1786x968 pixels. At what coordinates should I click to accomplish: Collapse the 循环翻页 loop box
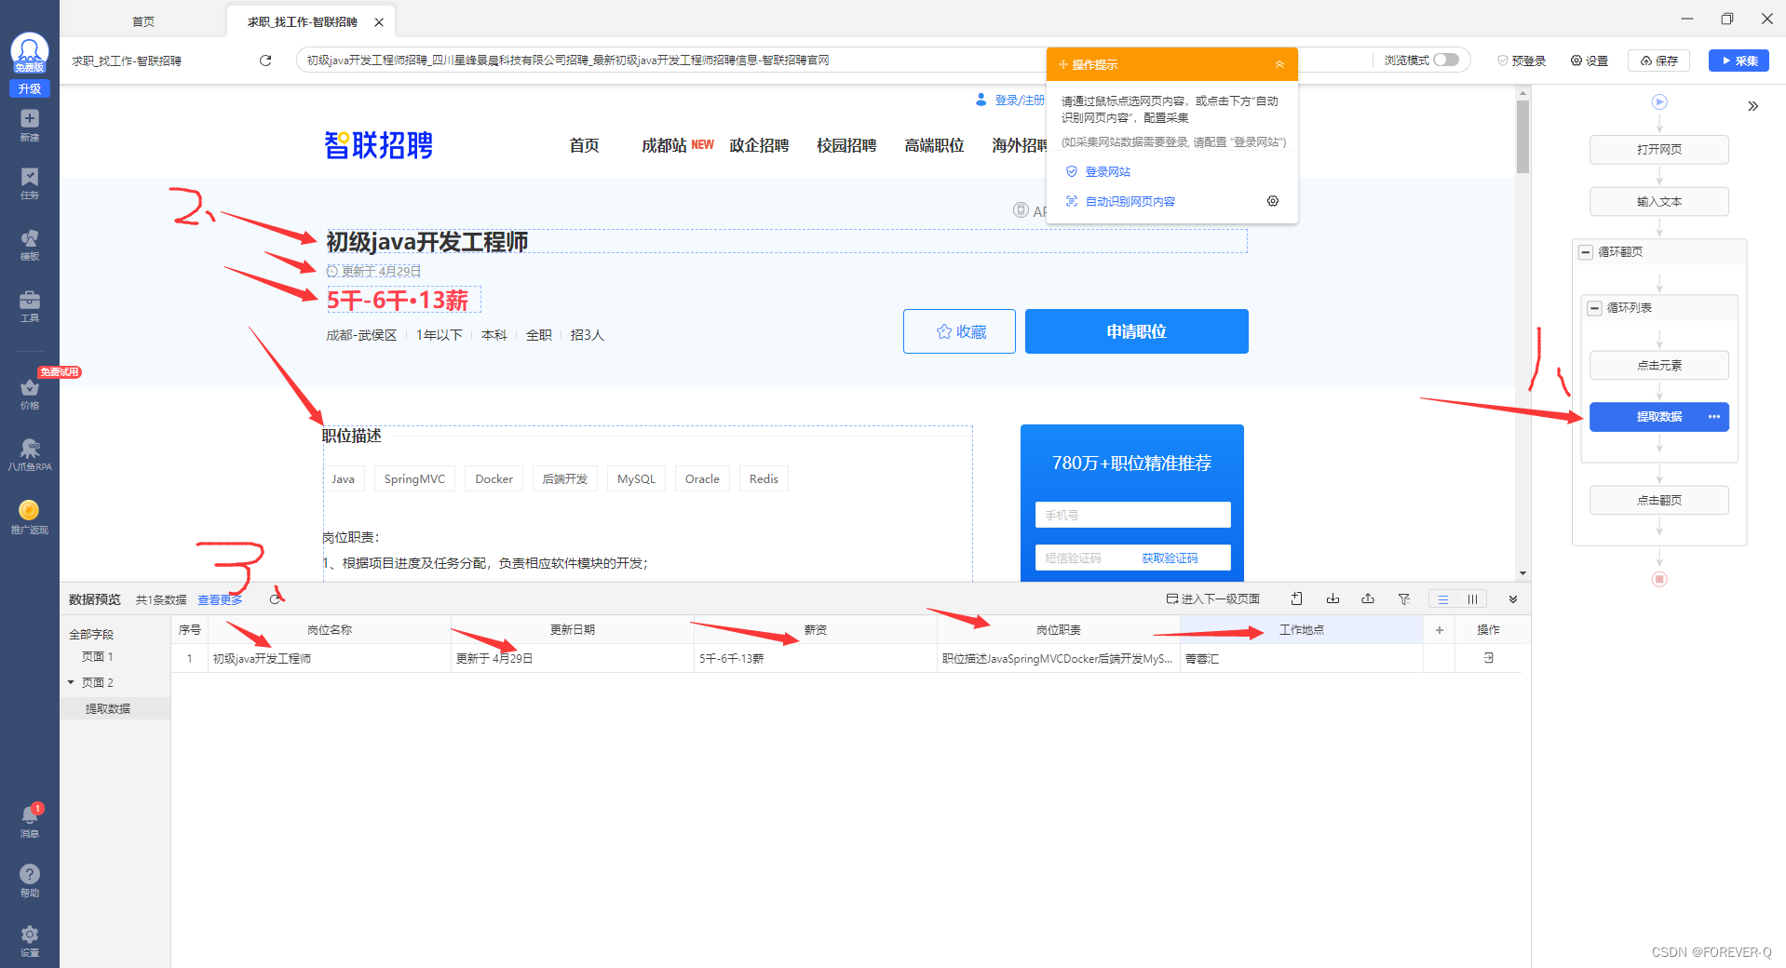coord(1586,252)
